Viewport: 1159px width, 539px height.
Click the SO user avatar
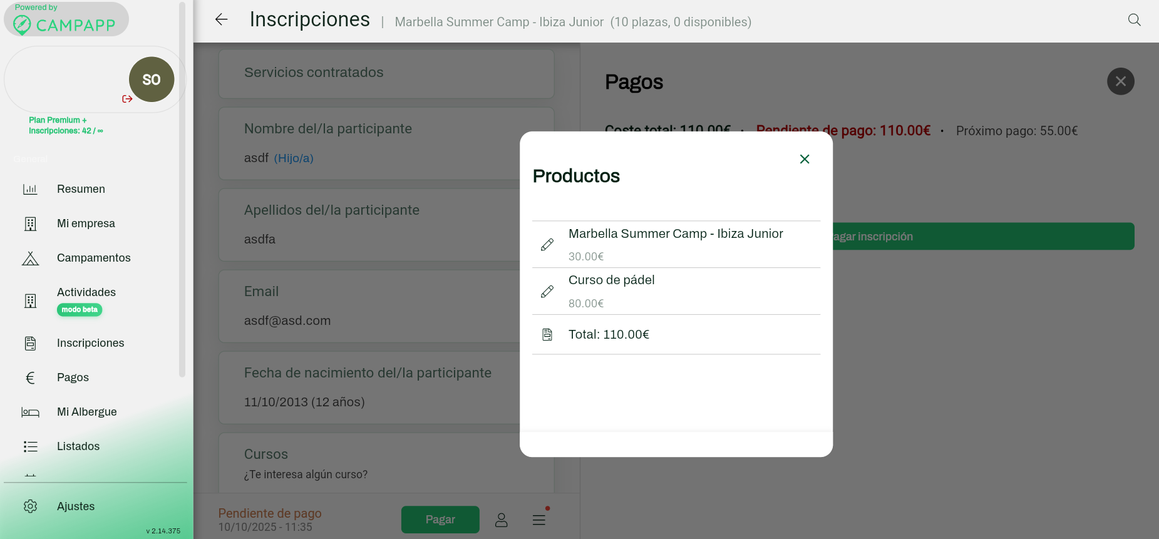pyautogui.click(x=152, y=80)
